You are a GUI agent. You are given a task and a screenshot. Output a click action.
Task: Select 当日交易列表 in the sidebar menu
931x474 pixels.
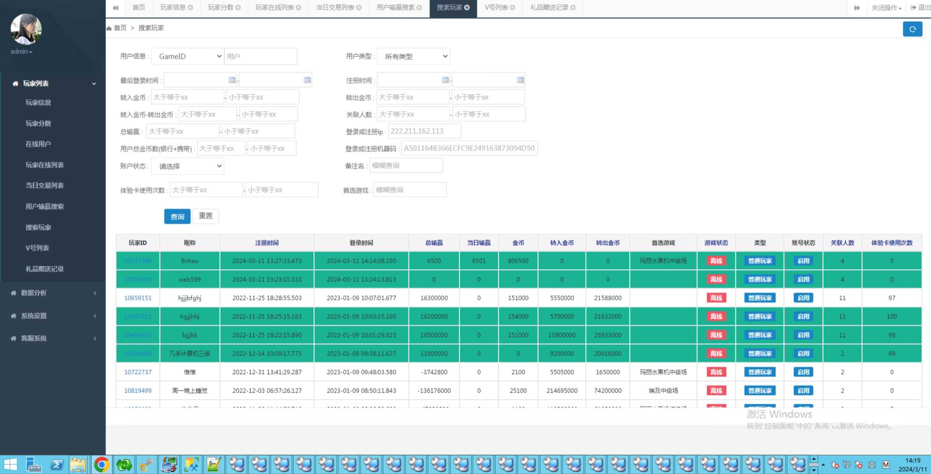45,185
